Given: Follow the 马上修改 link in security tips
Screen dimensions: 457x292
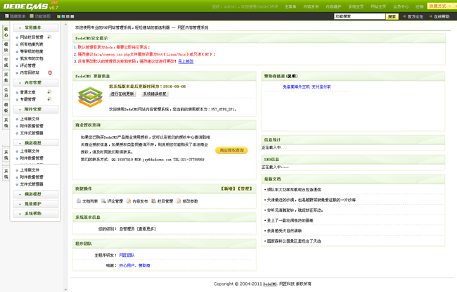Looking at the screenshot, I should 186,61.
